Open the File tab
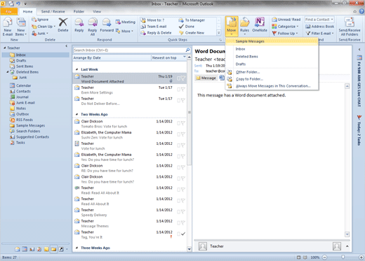Viewport: 365px width, 261px height. point(9,11)
